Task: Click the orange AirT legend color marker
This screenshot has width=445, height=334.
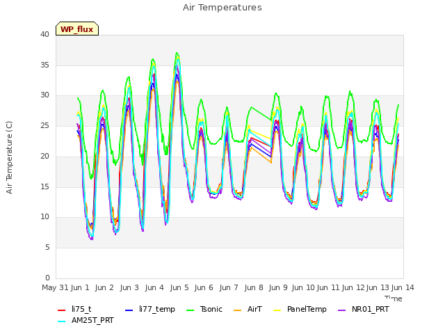Action: point(238,310)
